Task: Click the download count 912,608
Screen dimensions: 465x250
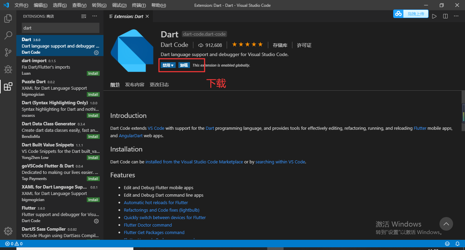Action: pyautogui.click(x=210, y=45)
